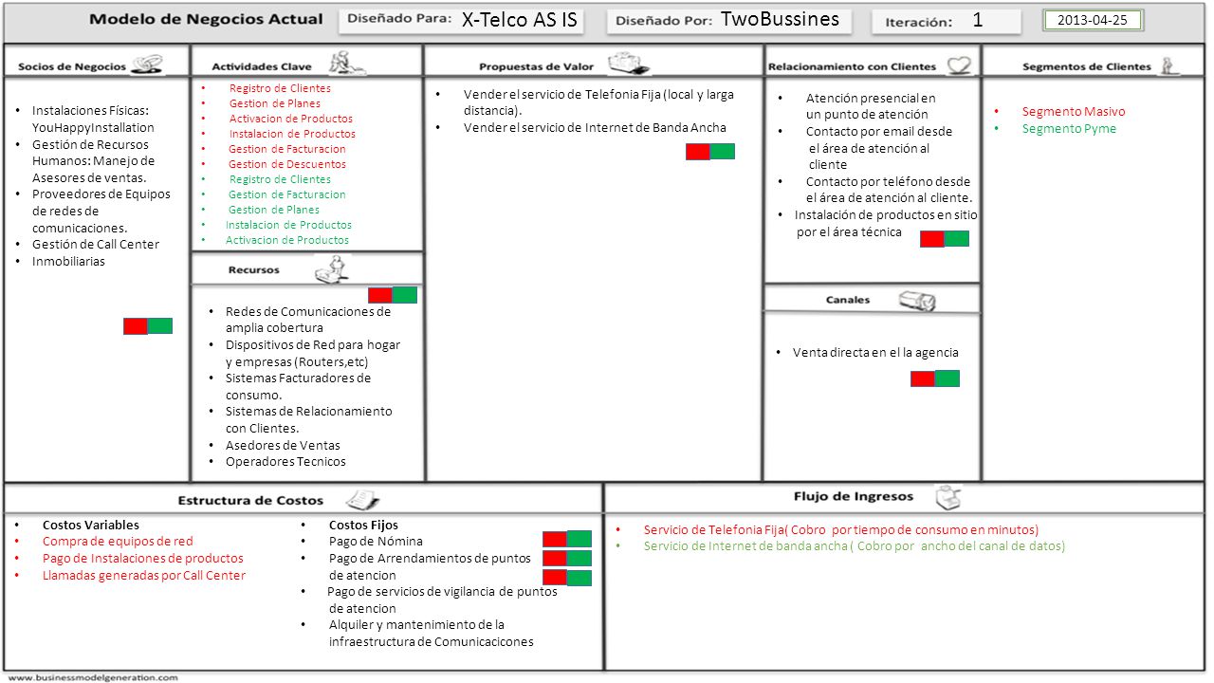
Task: Click 'Asedores de Ventas' resource item
Action: point(283,446)
